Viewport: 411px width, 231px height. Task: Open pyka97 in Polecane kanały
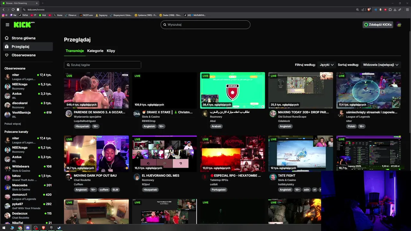[x=28, y=206]
